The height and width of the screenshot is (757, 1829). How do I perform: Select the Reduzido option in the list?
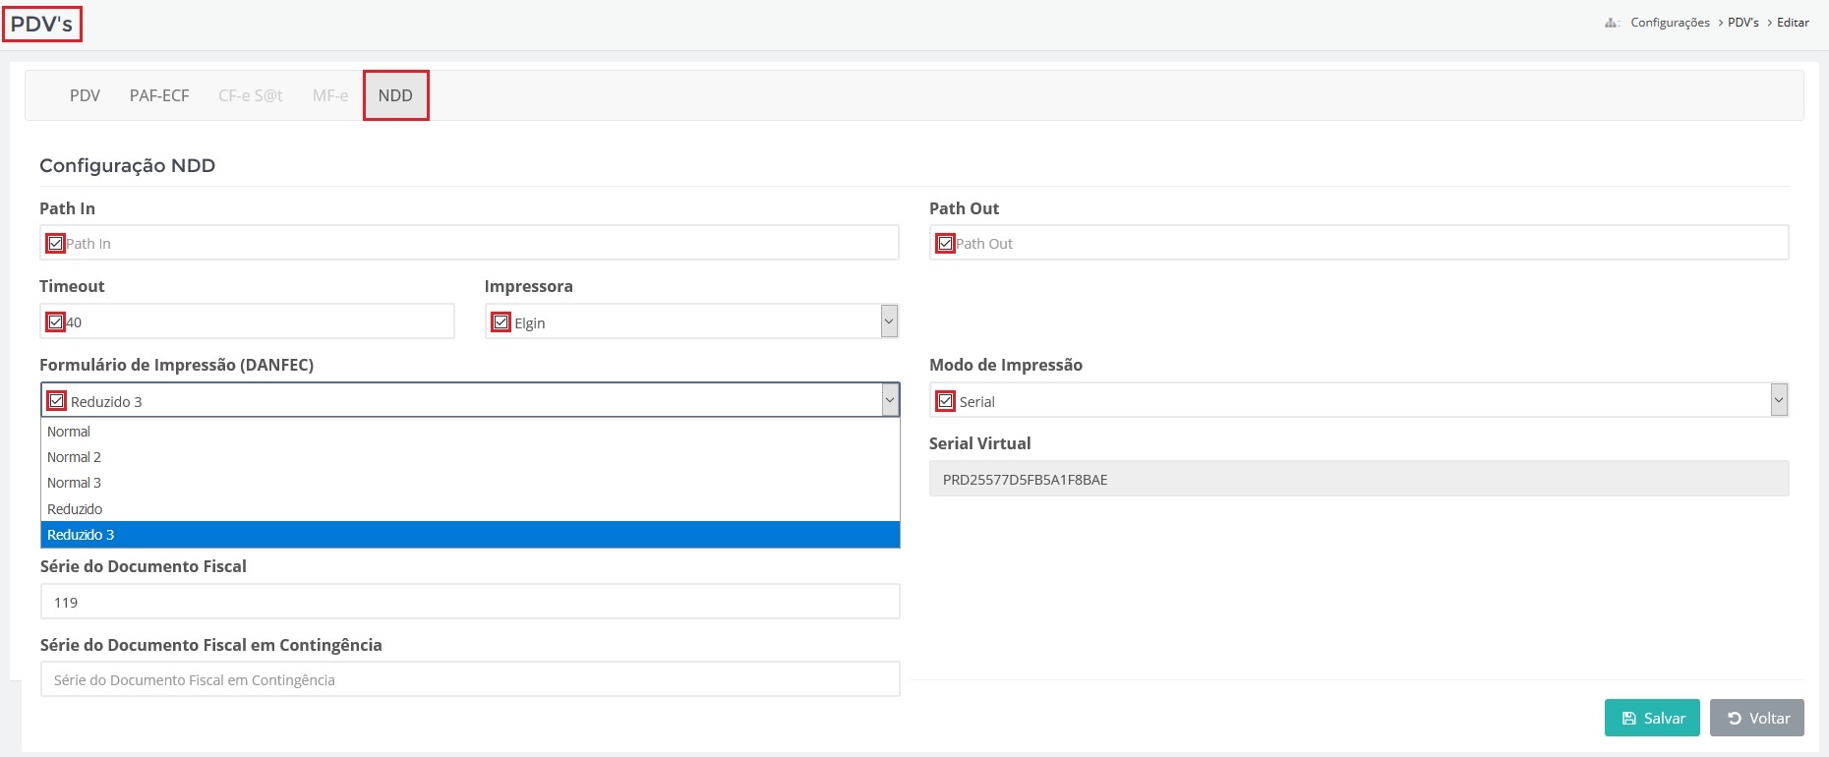[x=470, y=509]
